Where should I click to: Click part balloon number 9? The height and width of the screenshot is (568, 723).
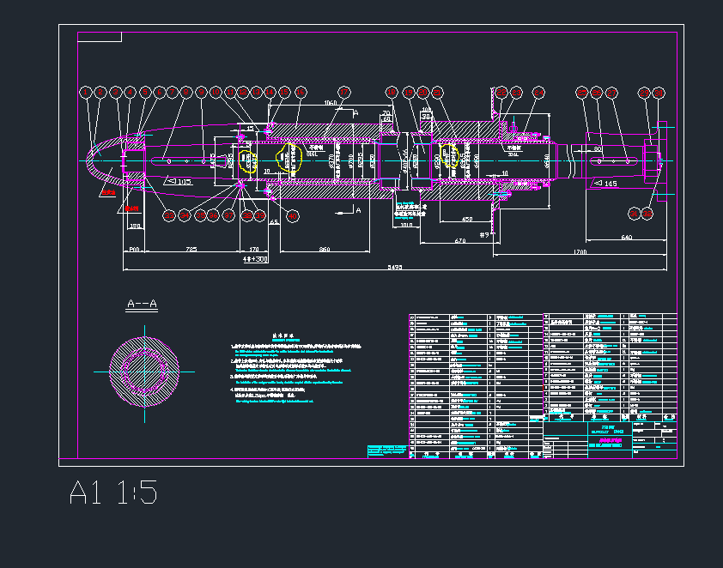(x=201, y=92)
